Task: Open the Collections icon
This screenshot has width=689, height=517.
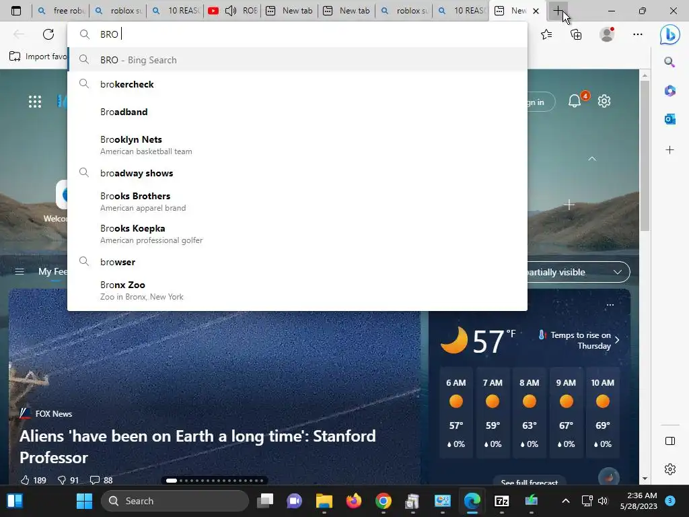Action: tap(576, 34)
